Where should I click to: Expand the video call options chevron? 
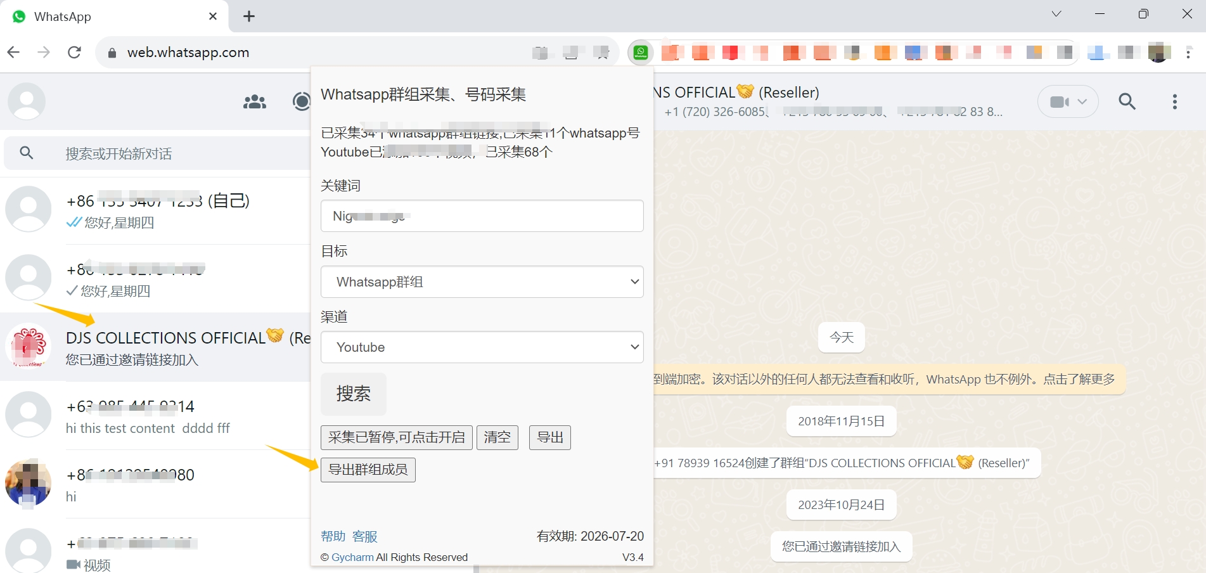[1082, 101]
